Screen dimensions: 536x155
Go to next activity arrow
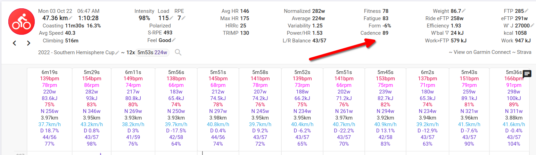click(28, 43)
